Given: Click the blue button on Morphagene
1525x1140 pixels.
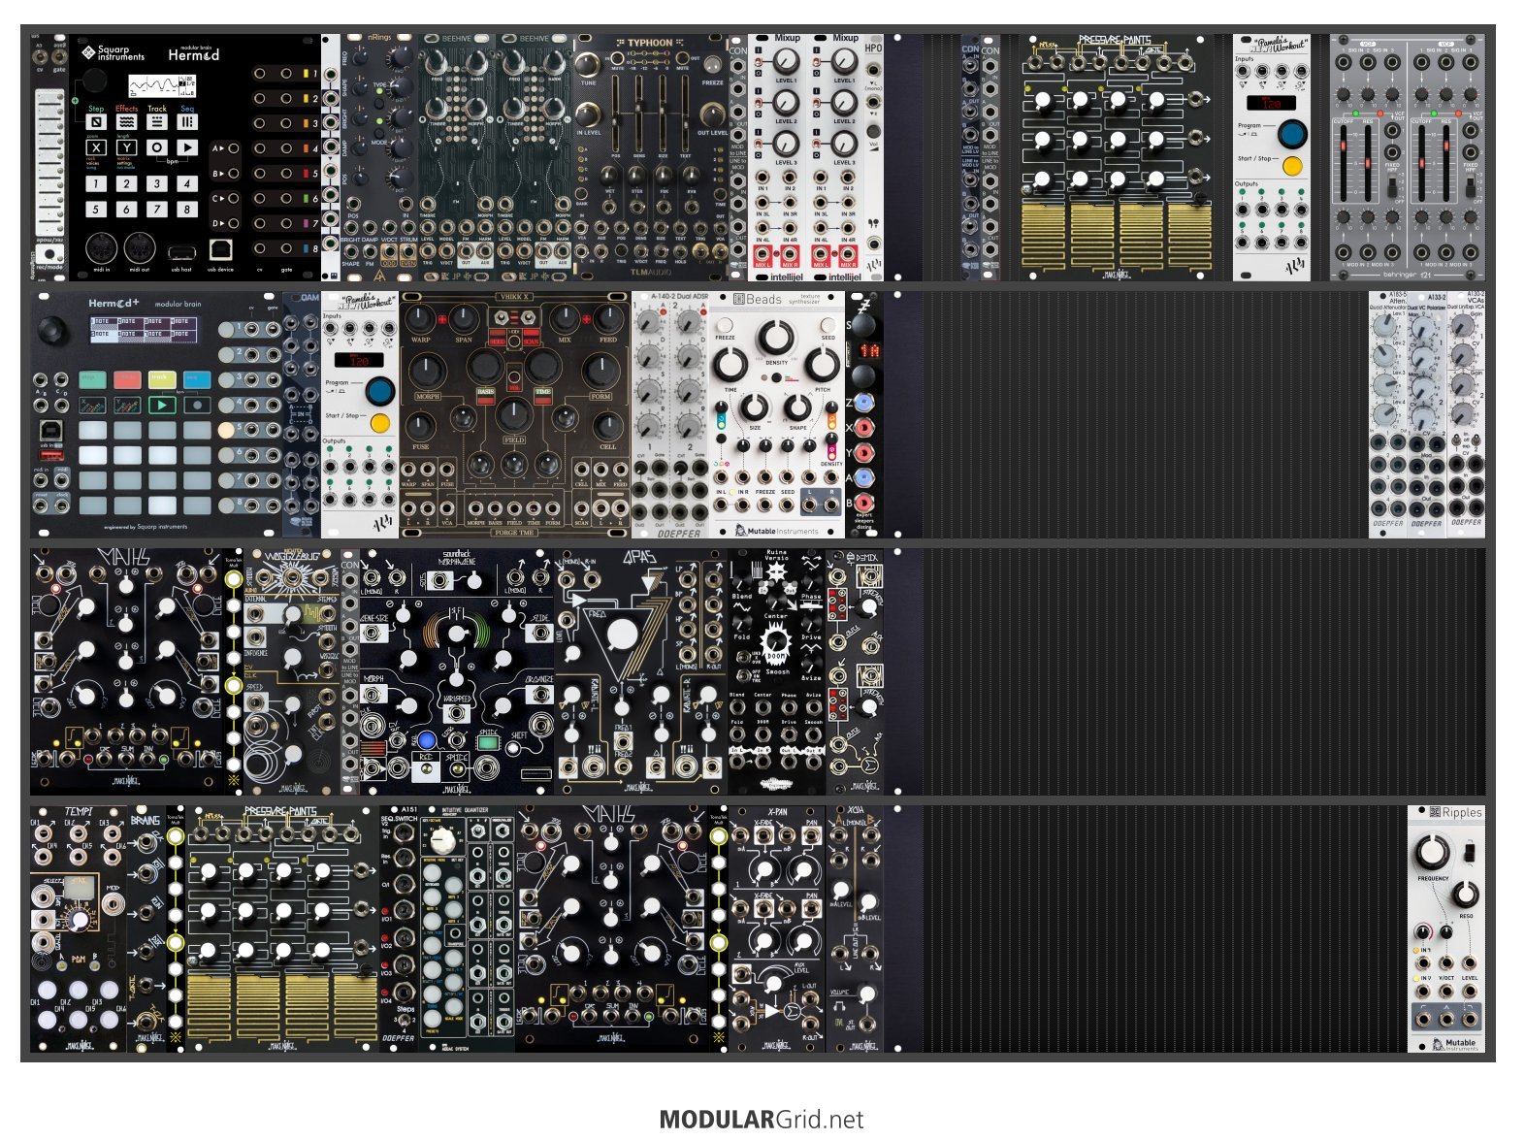Looking at the screenshot, I should (426, 741).
